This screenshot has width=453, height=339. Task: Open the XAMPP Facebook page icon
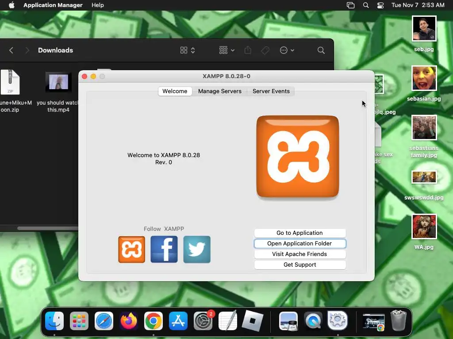[164, 249]
